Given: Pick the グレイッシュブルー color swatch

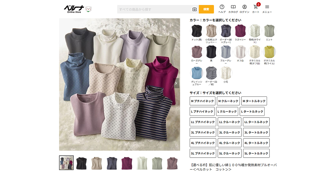Looking at the screenshot, I should 197,73.
